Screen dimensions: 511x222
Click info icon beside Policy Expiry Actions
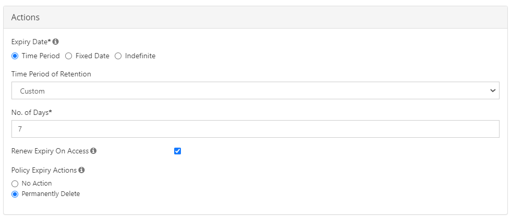[x=82, y=169]
